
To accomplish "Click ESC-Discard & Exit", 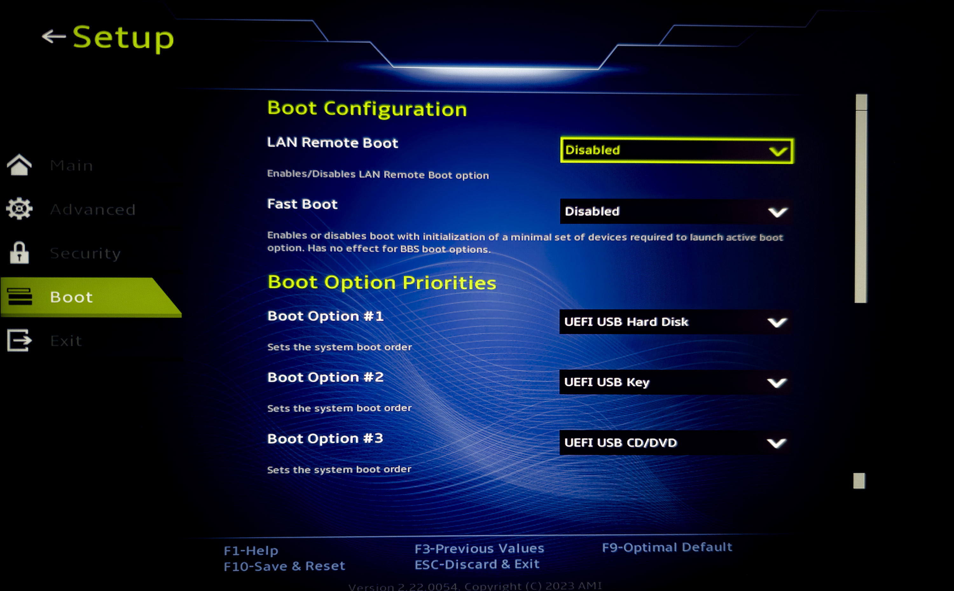I will [x=477, y=564].
